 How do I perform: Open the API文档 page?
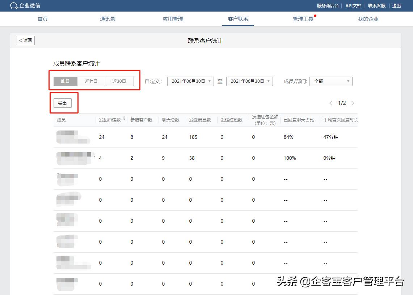pyautogui.click(x=354, y=6)
